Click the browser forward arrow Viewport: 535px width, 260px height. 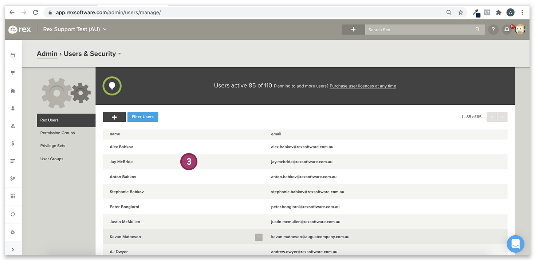point(24,12)
